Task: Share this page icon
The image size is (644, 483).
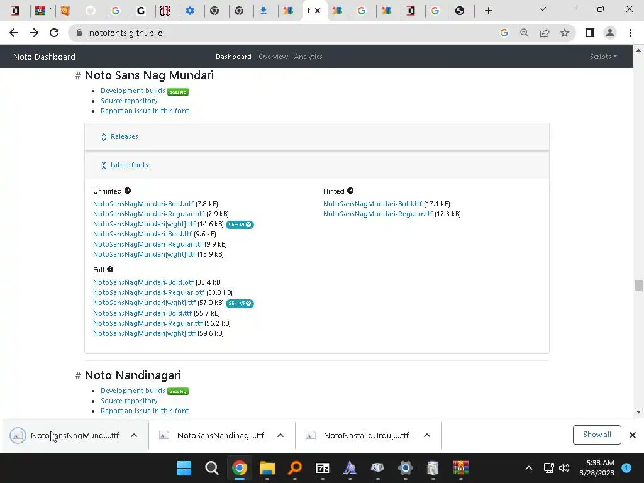Action: point(545,33)
